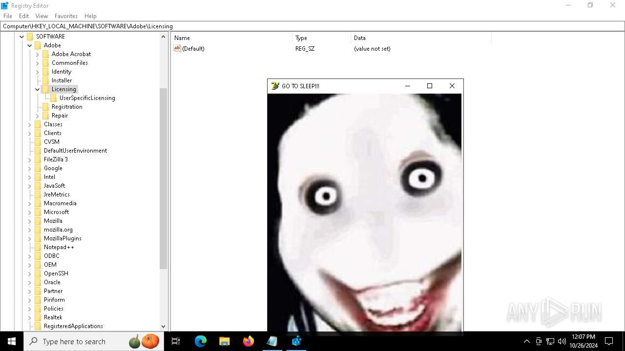Screen dimensions: 625x351
Task: Expand the Google key
Action: (30, 168)
